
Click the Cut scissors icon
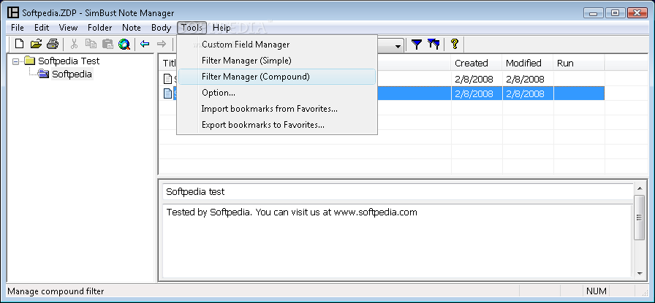pos(75,44)
